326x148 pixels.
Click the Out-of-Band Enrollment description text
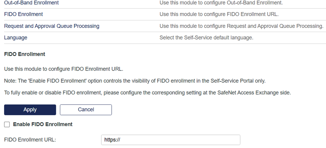pos(221,3)
